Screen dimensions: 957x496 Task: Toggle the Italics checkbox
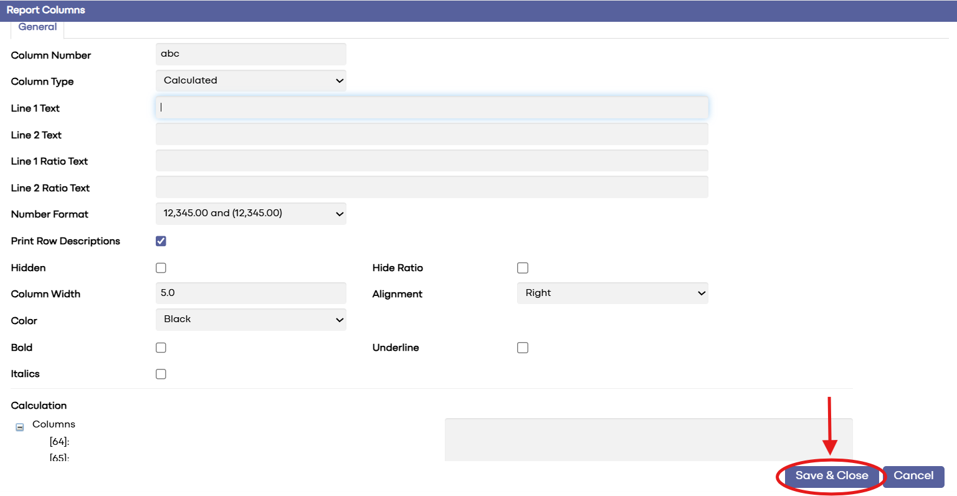tap(161, 374)
